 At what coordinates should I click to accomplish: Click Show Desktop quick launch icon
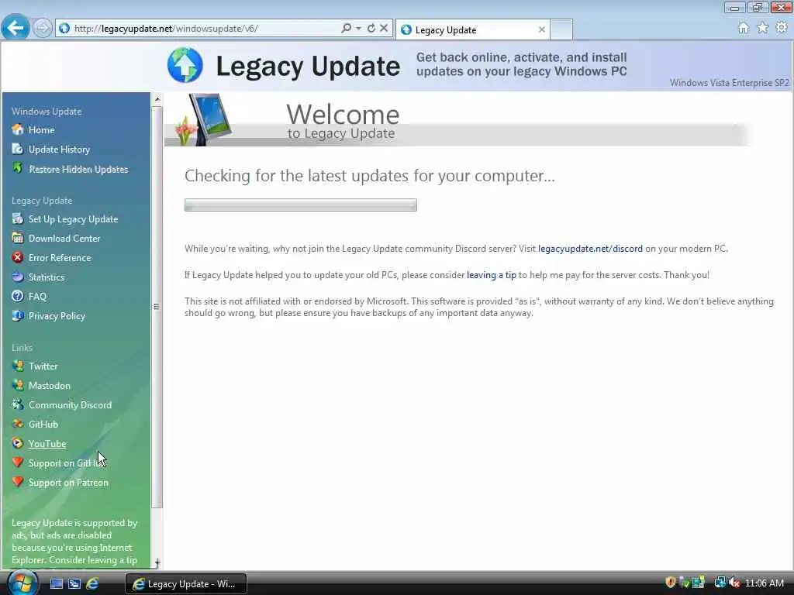point(56,584)
